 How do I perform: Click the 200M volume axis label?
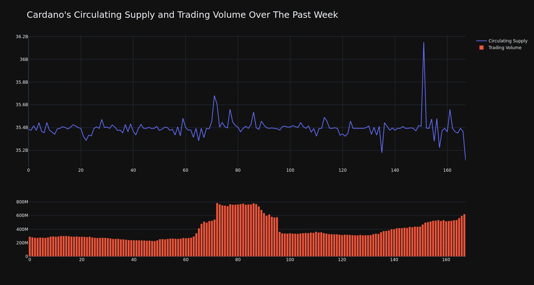tap(22, 243)
